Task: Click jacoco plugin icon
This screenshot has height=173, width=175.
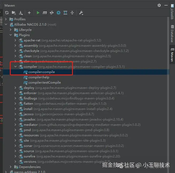Action: 21,114
